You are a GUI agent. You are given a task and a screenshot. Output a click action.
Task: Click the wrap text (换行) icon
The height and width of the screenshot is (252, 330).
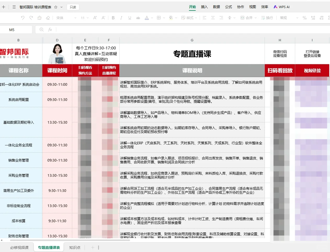pos(266,18)
